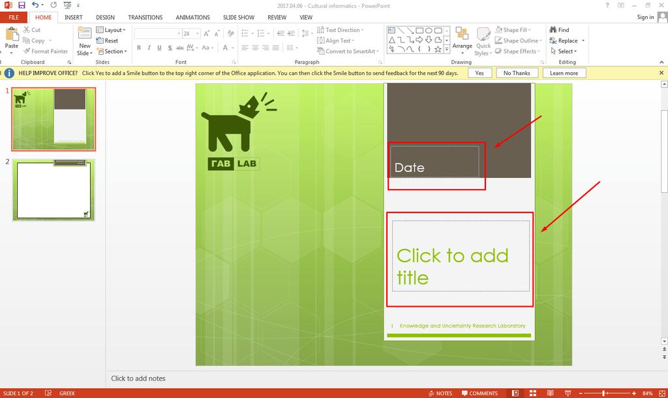Viewport: 668px width, 398px height.
Task: Click the Redo/Repeat icon
Action: pyautogui.click(x=53, y=5)
